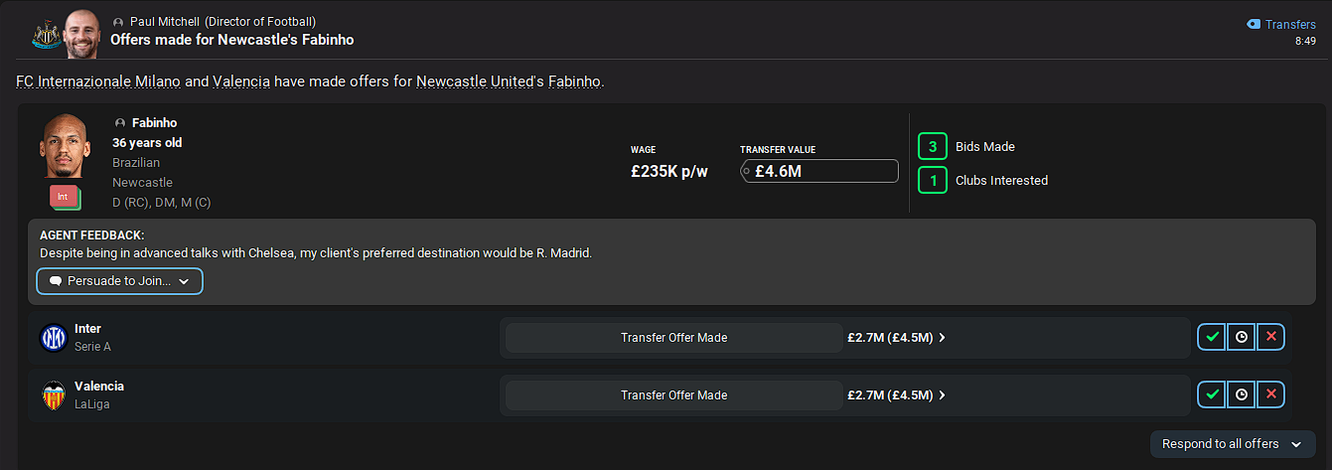Viewport: 1332px width, 470px height.
Task: Follow the FC Internazionale Milano link
Action: 111,80
